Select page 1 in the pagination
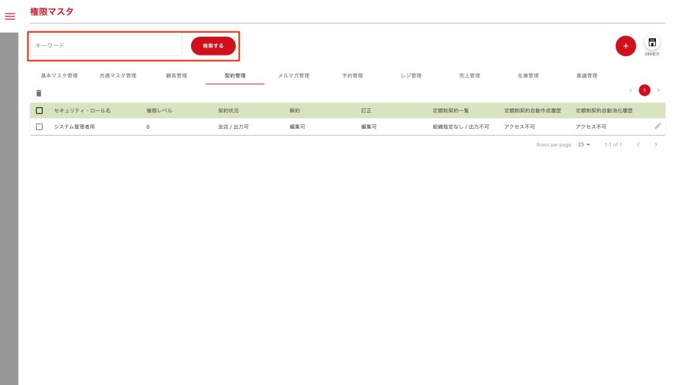The width and height of the screenshot is (684, 385). (645, 90)
